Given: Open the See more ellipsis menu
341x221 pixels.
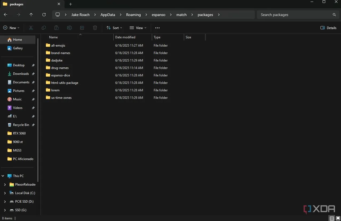Looking at the screenshot, I should pos(157,28).
